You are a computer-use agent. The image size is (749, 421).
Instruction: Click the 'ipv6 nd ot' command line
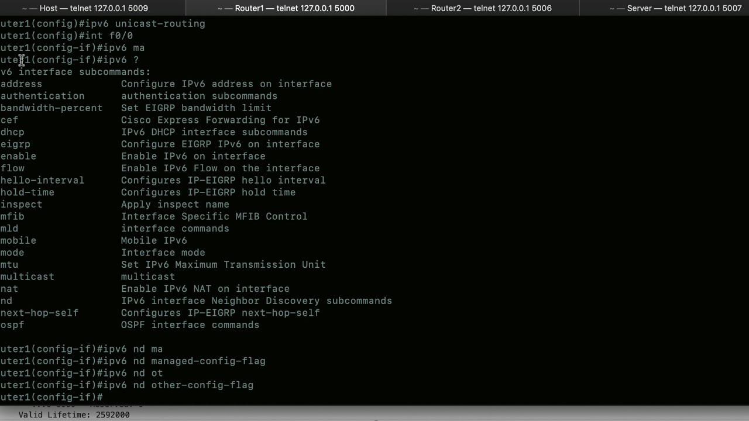click(81, 373)
